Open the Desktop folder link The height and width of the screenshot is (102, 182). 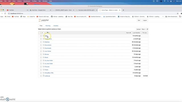pos(47,42)
